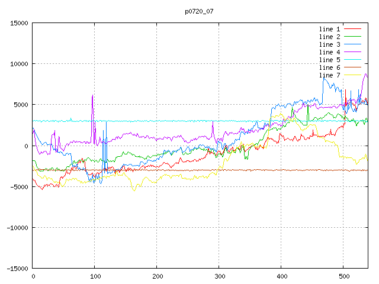Select the 'line 4' legend label

(x=330, y=51)
